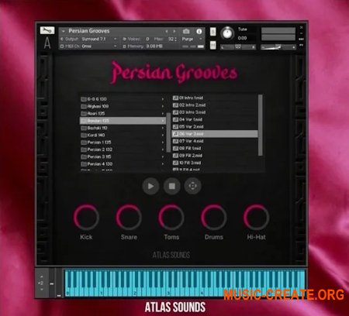Select 02 Intro 2.mid file
The width and height of the screenshot is (349, 316).
pyautogui.click(x=215, y=105)
